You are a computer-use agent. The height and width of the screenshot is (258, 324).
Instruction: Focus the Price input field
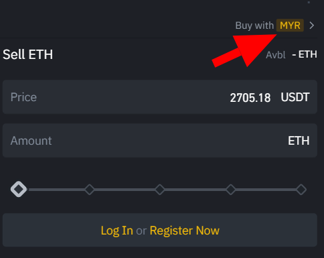pyautogui.click(x=160, y=97)
